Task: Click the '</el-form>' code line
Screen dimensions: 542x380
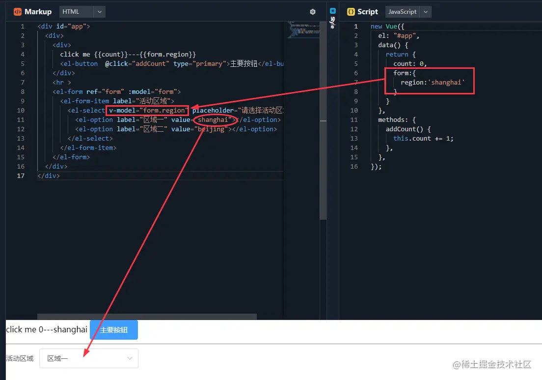Action: 71,157
